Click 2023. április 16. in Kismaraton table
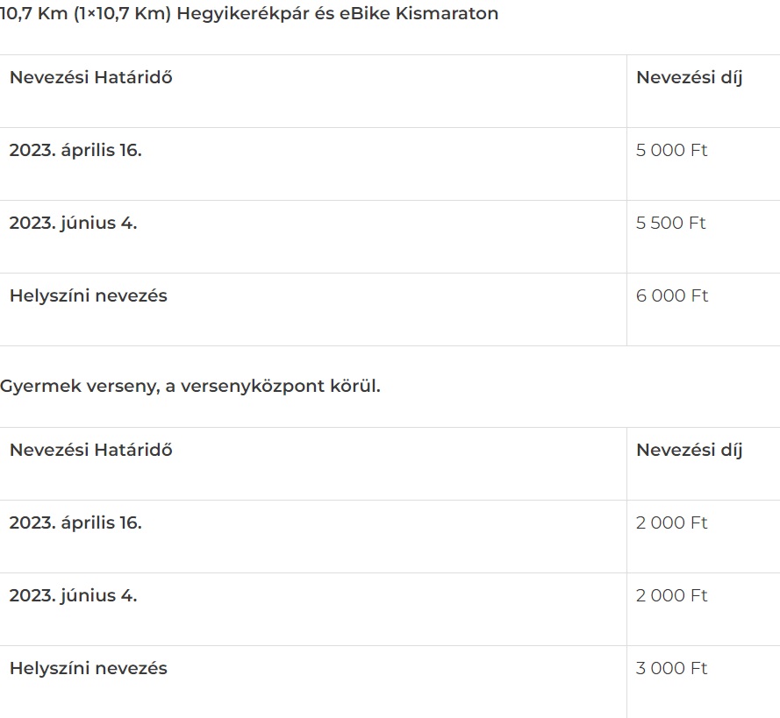The width and height of the screenshot is (780, 718). click(75, 150)
